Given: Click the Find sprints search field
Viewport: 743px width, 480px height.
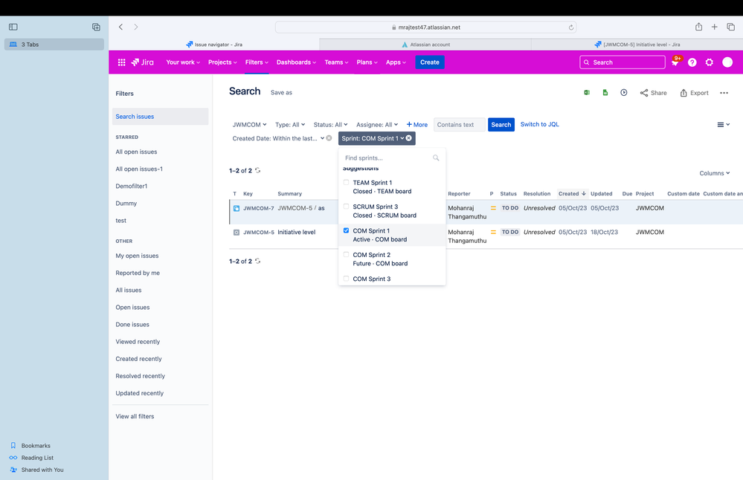Looking at the screenshot, I should [391, 158].
